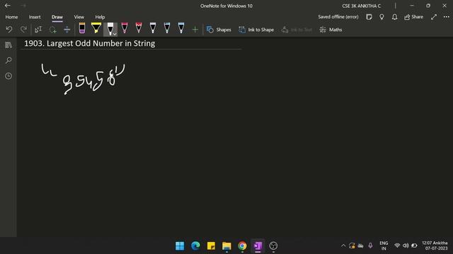This screenshot has width=453, height=254.
Task: Show hidden system tray icons
Action: click(x=343, y=246)
